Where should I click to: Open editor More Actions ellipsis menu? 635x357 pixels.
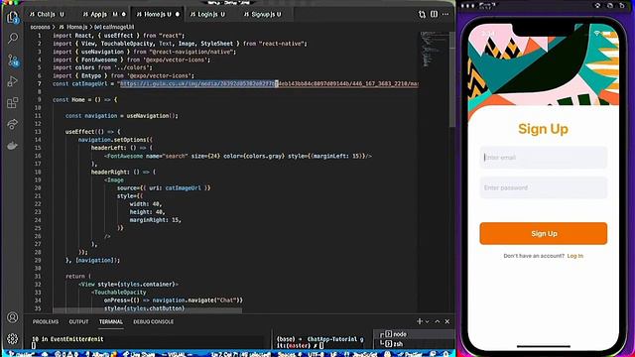click(445, 14)
